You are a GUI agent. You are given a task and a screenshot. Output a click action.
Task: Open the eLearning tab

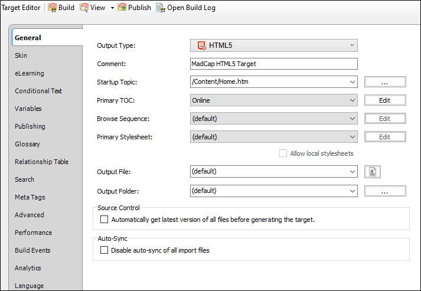30,73
